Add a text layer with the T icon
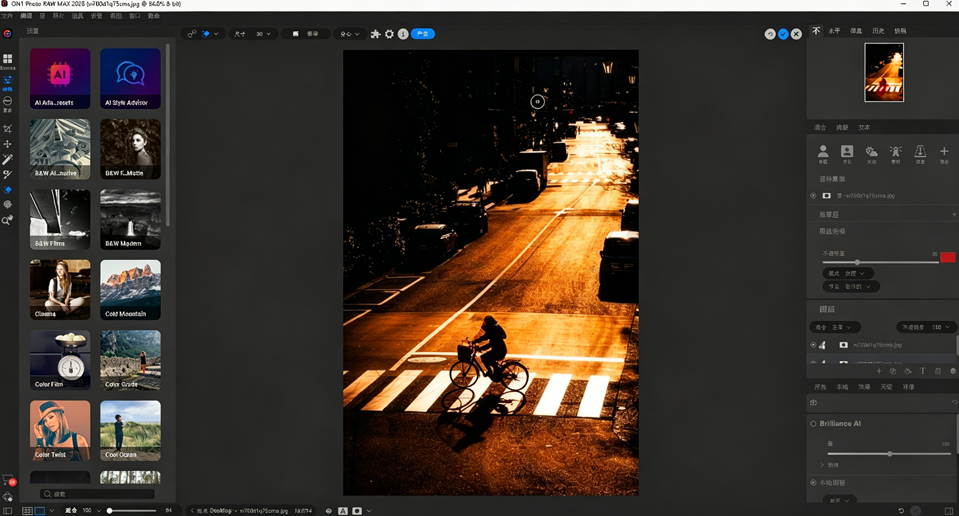 (x=923, y=371)
